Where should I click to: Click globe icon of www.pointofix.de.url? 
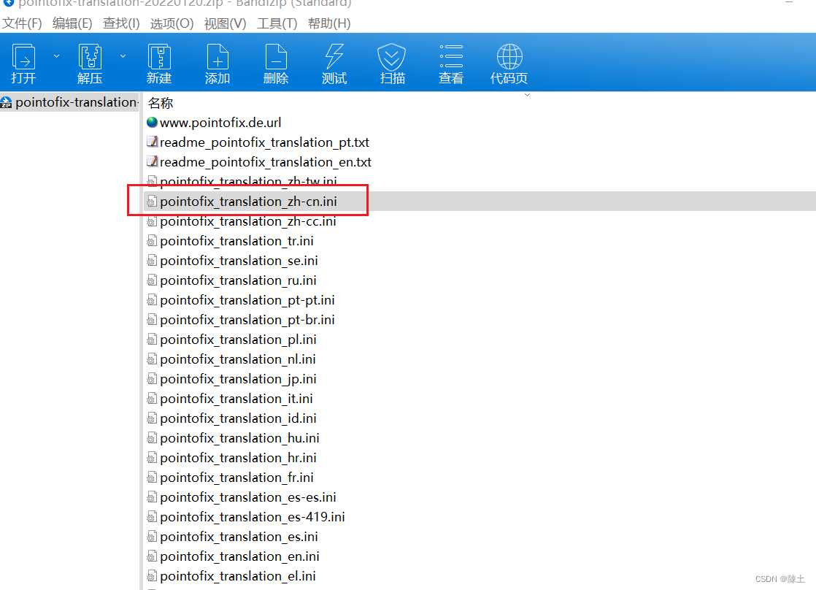coord(152,122)
